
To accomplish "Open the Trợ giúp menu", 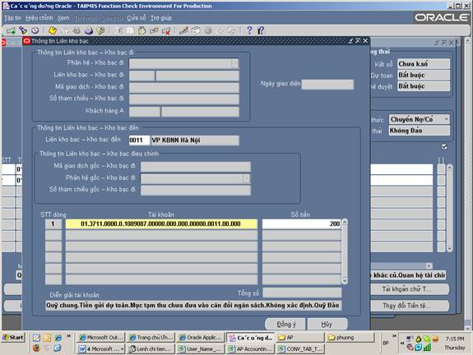I will click(x=161, y=18).
